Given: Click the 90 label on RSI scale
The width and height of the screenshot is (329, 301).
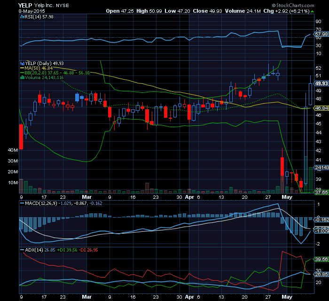Looking at the screenshot, I should pos(318,22).
